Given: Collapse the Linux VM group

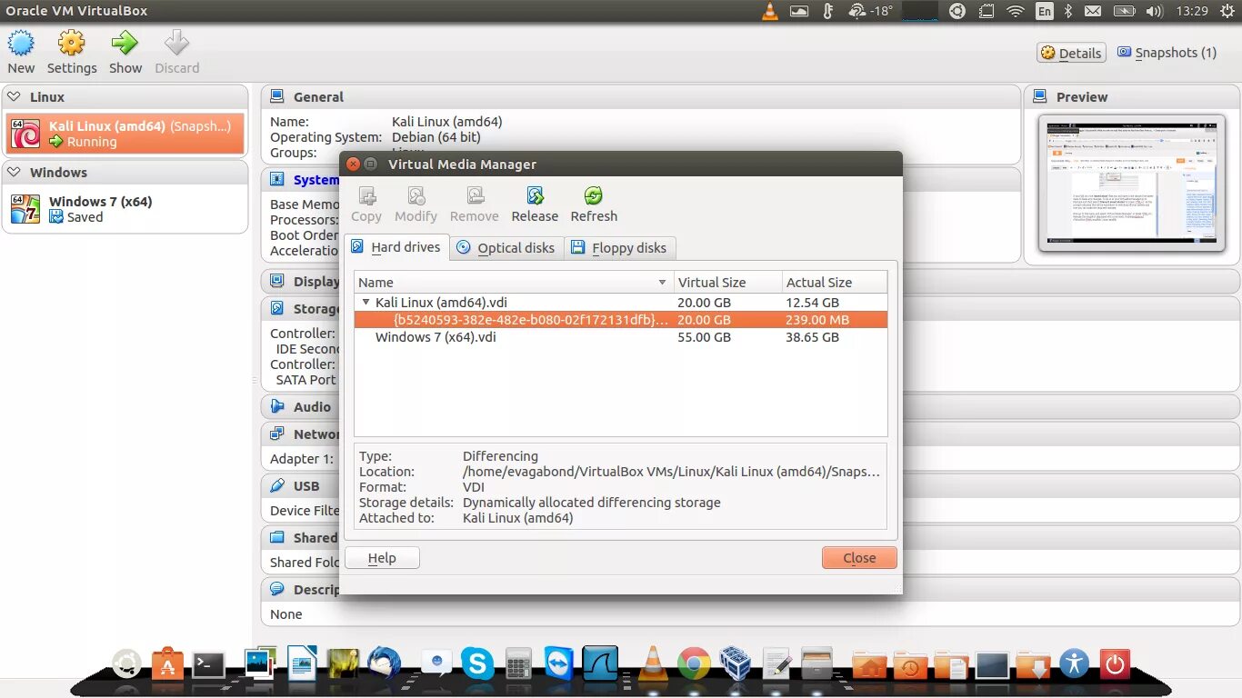Looking at the screenshot, I should 15,97.
